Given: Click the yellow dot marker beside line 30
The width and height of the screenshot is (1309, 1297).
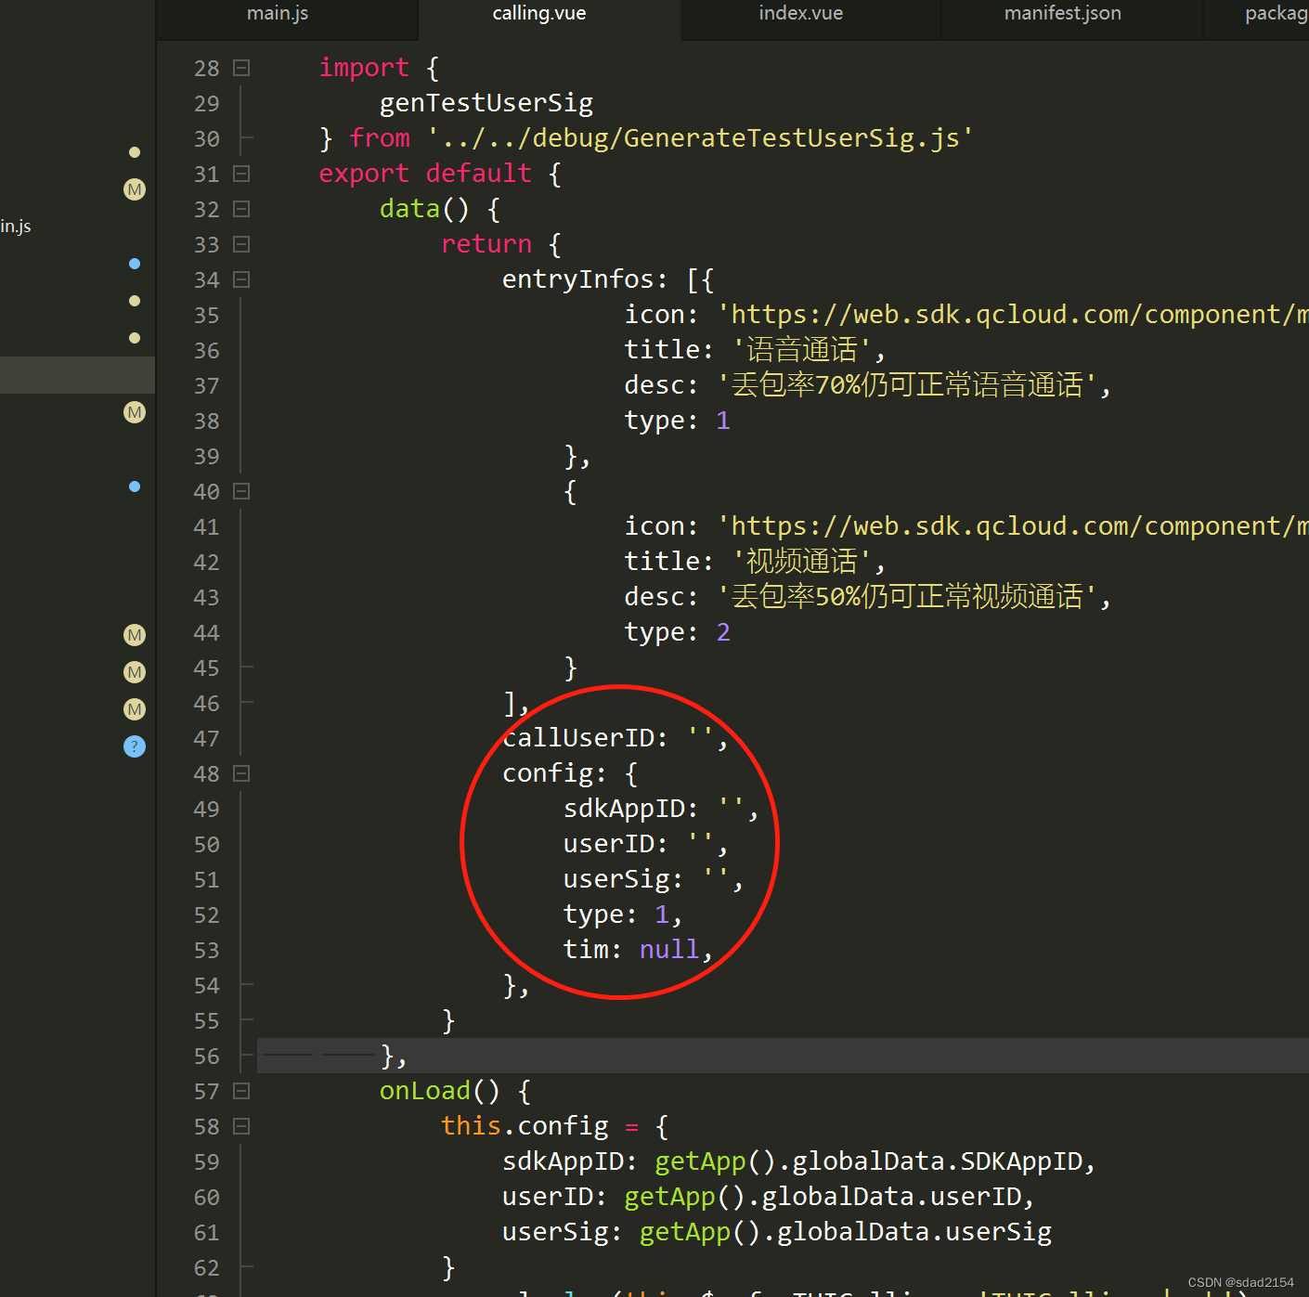Looking at the screenshot, I should point(135,152).
